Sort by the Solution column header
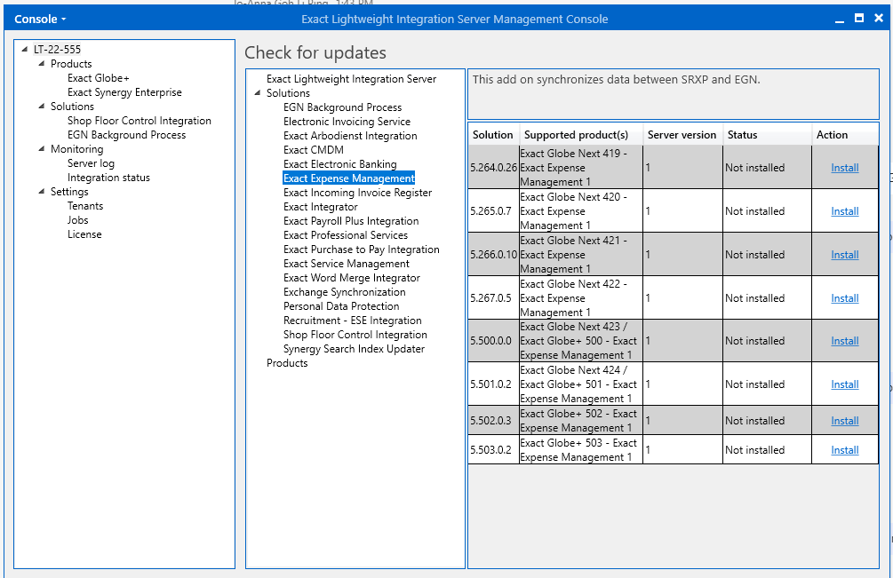 [492, 135]
